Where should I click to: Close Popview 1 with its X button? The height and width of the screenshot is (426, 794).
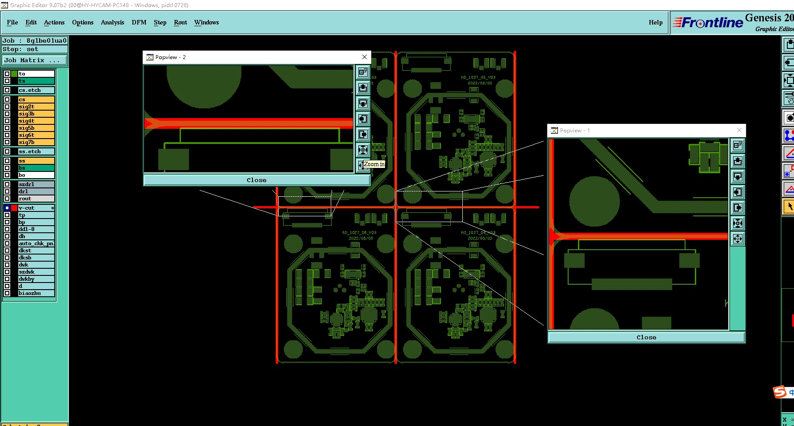coord(739,130)
